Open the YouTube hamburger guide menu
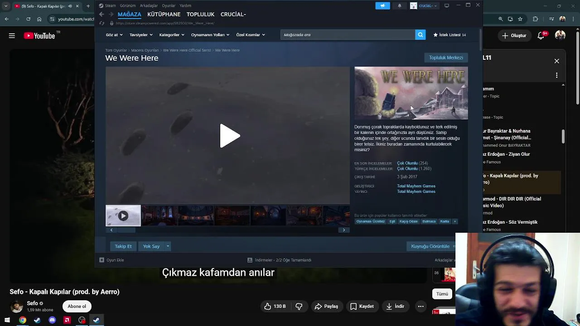Viewport: 580px width, 326px height. click(x=12, y=36)
